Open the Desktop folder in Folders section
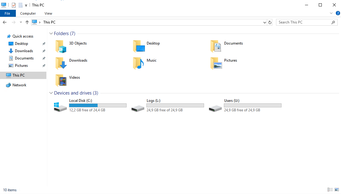Image resolution: width=341 pixels, height=194 pixels. click(x=139, y=47)
